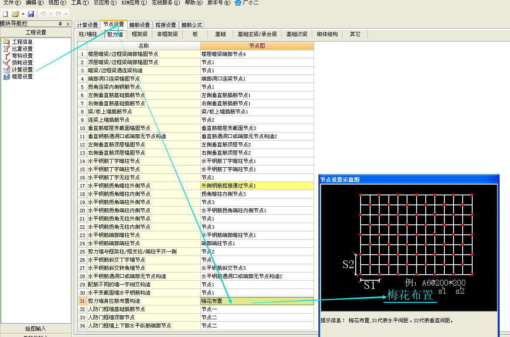Click the 拐角暗柱内侧节点3 cell

[257, 194]
